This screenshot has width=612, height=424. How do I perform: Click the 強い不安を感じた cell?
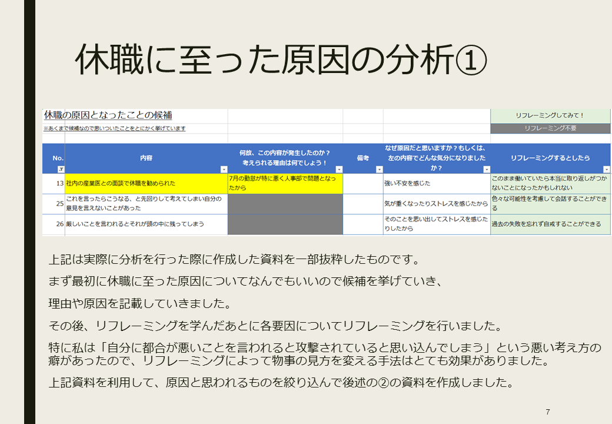pyautogui.click(x=436, y=183)
